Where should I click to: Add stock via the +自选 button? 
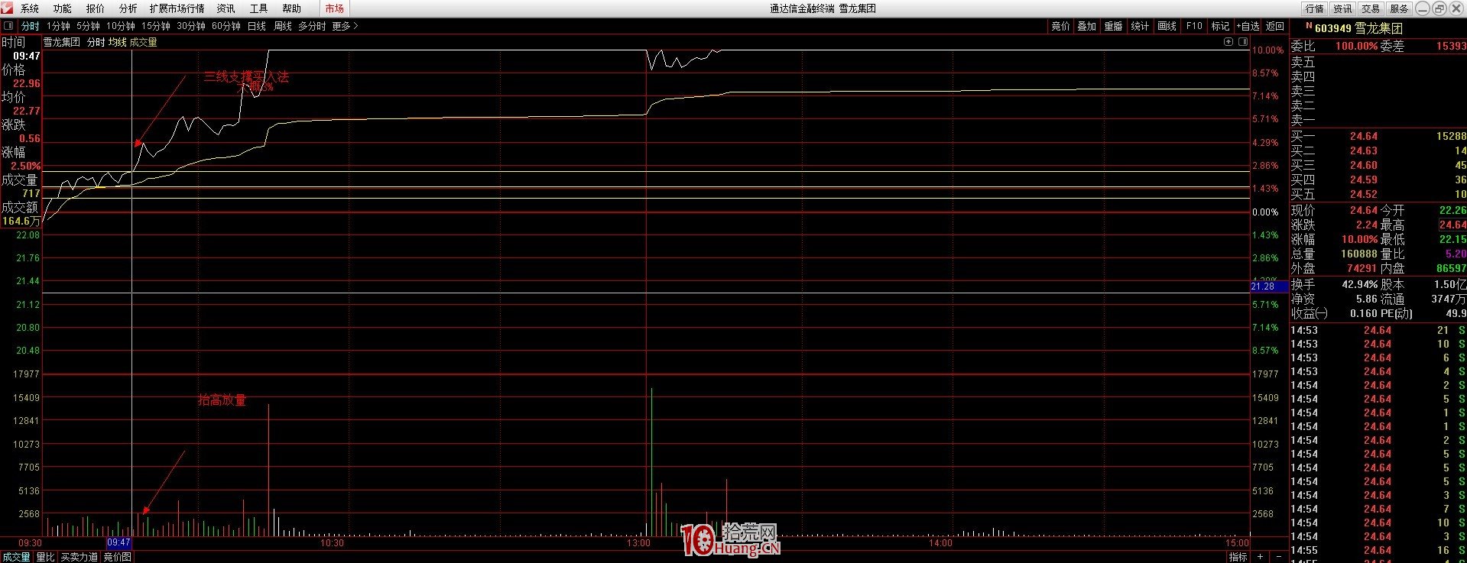coord(1248,26)
